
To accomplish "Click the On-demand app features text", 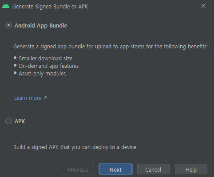I will point(48,66).
